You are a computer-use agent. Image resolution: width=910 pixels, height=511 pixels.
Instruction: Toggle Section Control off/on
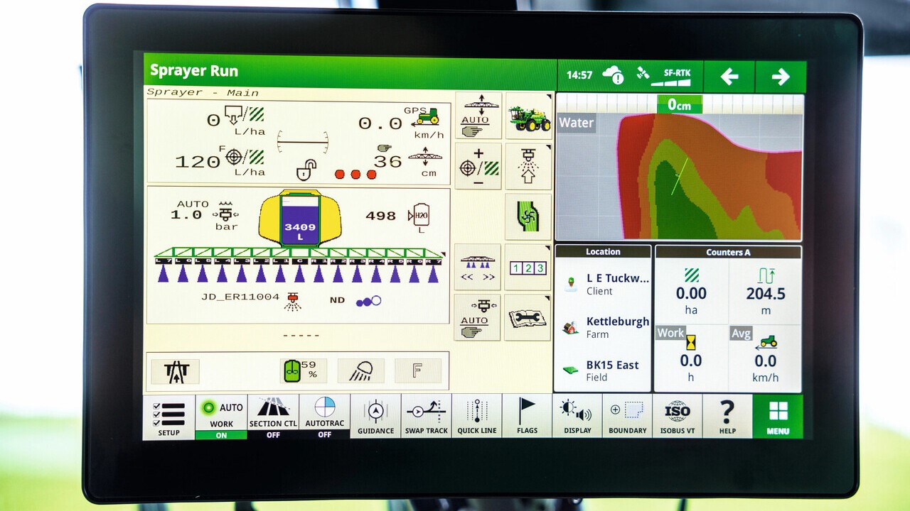pyautogui.click(x=273, y=417)
